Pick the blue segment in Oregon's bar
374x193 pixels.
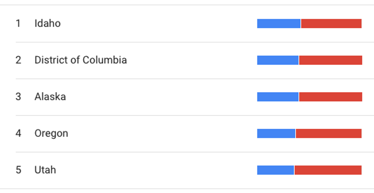(x=276, y=134)
